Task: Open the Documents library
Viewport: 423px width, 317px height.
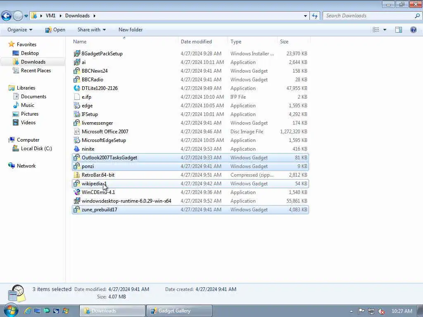Action: (33, 96)
